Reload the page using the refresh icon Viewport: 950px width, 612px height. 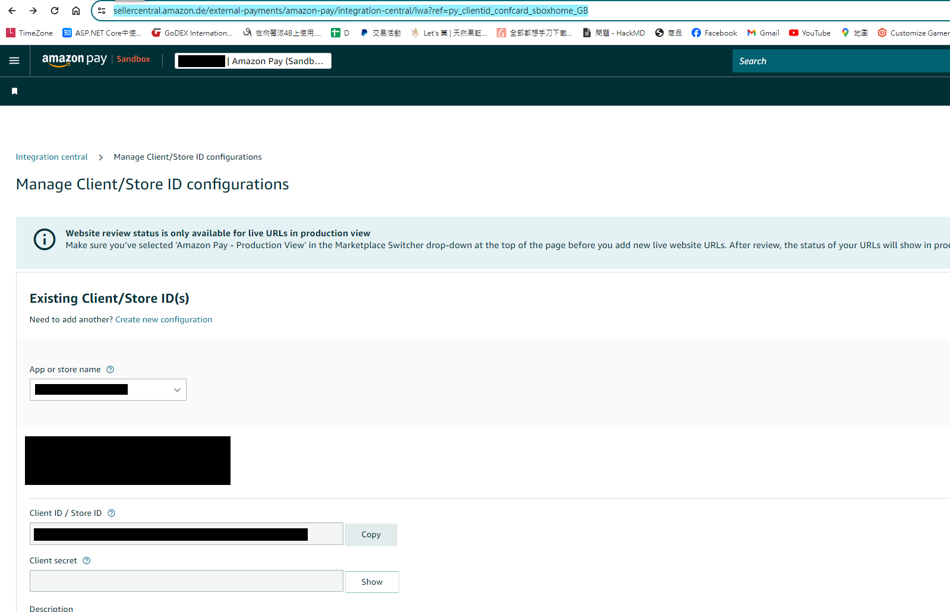pyautogui.click(x=55, y=11)
